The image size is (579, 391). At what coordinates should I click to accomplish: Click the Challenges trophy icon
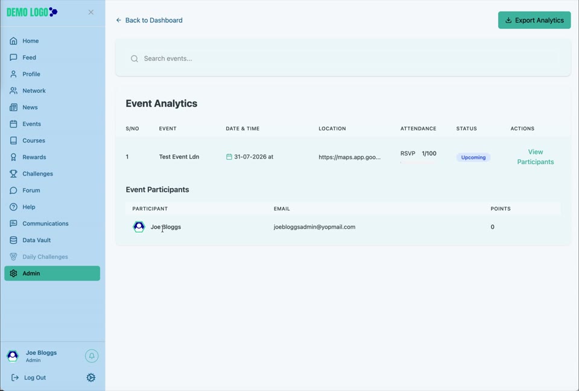click(13, 174)
